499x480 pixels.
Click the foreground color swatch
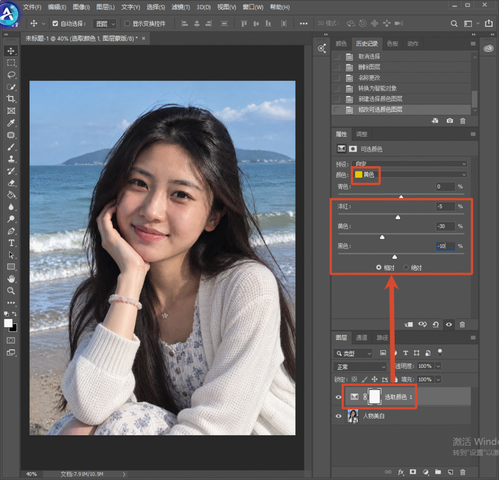pyautogui.click(x=8, y=323)
